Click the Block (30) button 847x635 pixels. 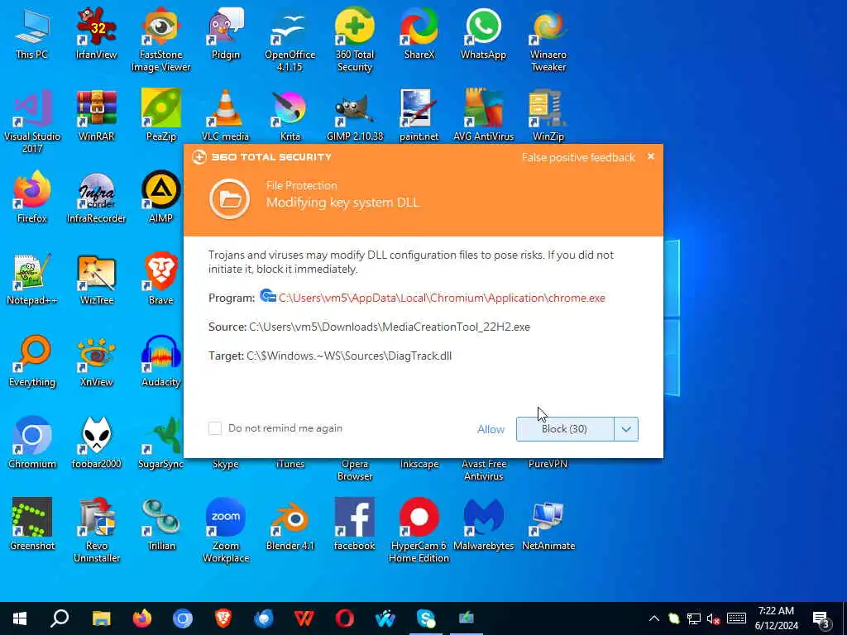[x=564, y=429]
